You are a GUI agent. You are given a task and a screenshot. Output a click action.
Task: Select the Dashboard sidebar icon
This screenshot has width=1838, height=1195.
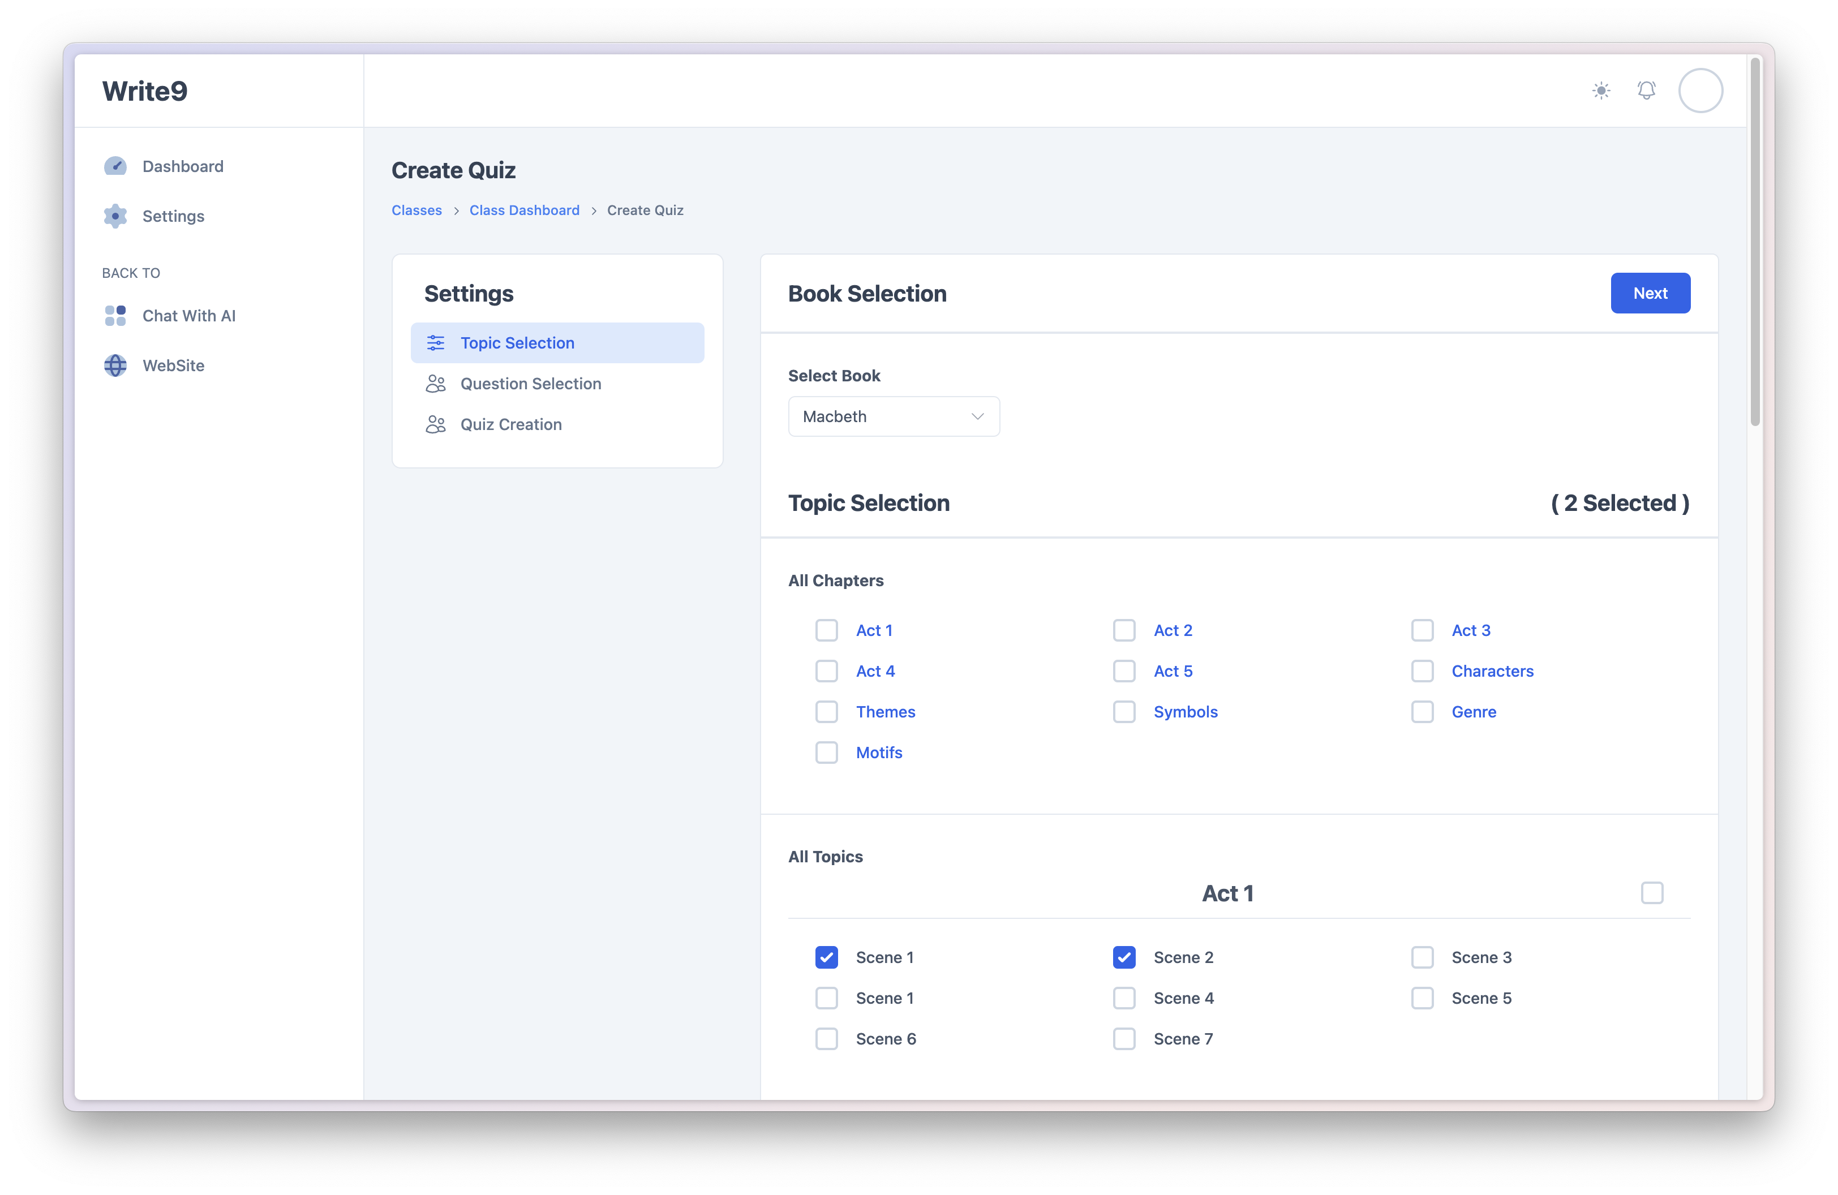click(115, 165)
